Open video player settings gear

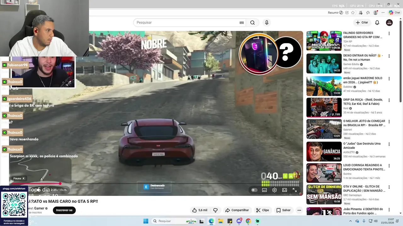[x=275, y=190]
